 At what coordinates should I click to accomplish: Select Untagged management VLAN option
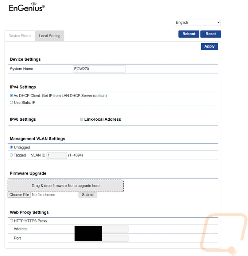pos(11,147)
